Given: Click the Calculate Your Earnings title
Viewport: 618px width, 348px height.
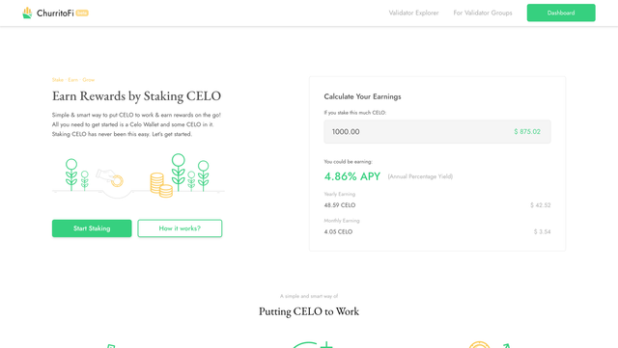Looking at the screenshot, I should coord(363,96).
